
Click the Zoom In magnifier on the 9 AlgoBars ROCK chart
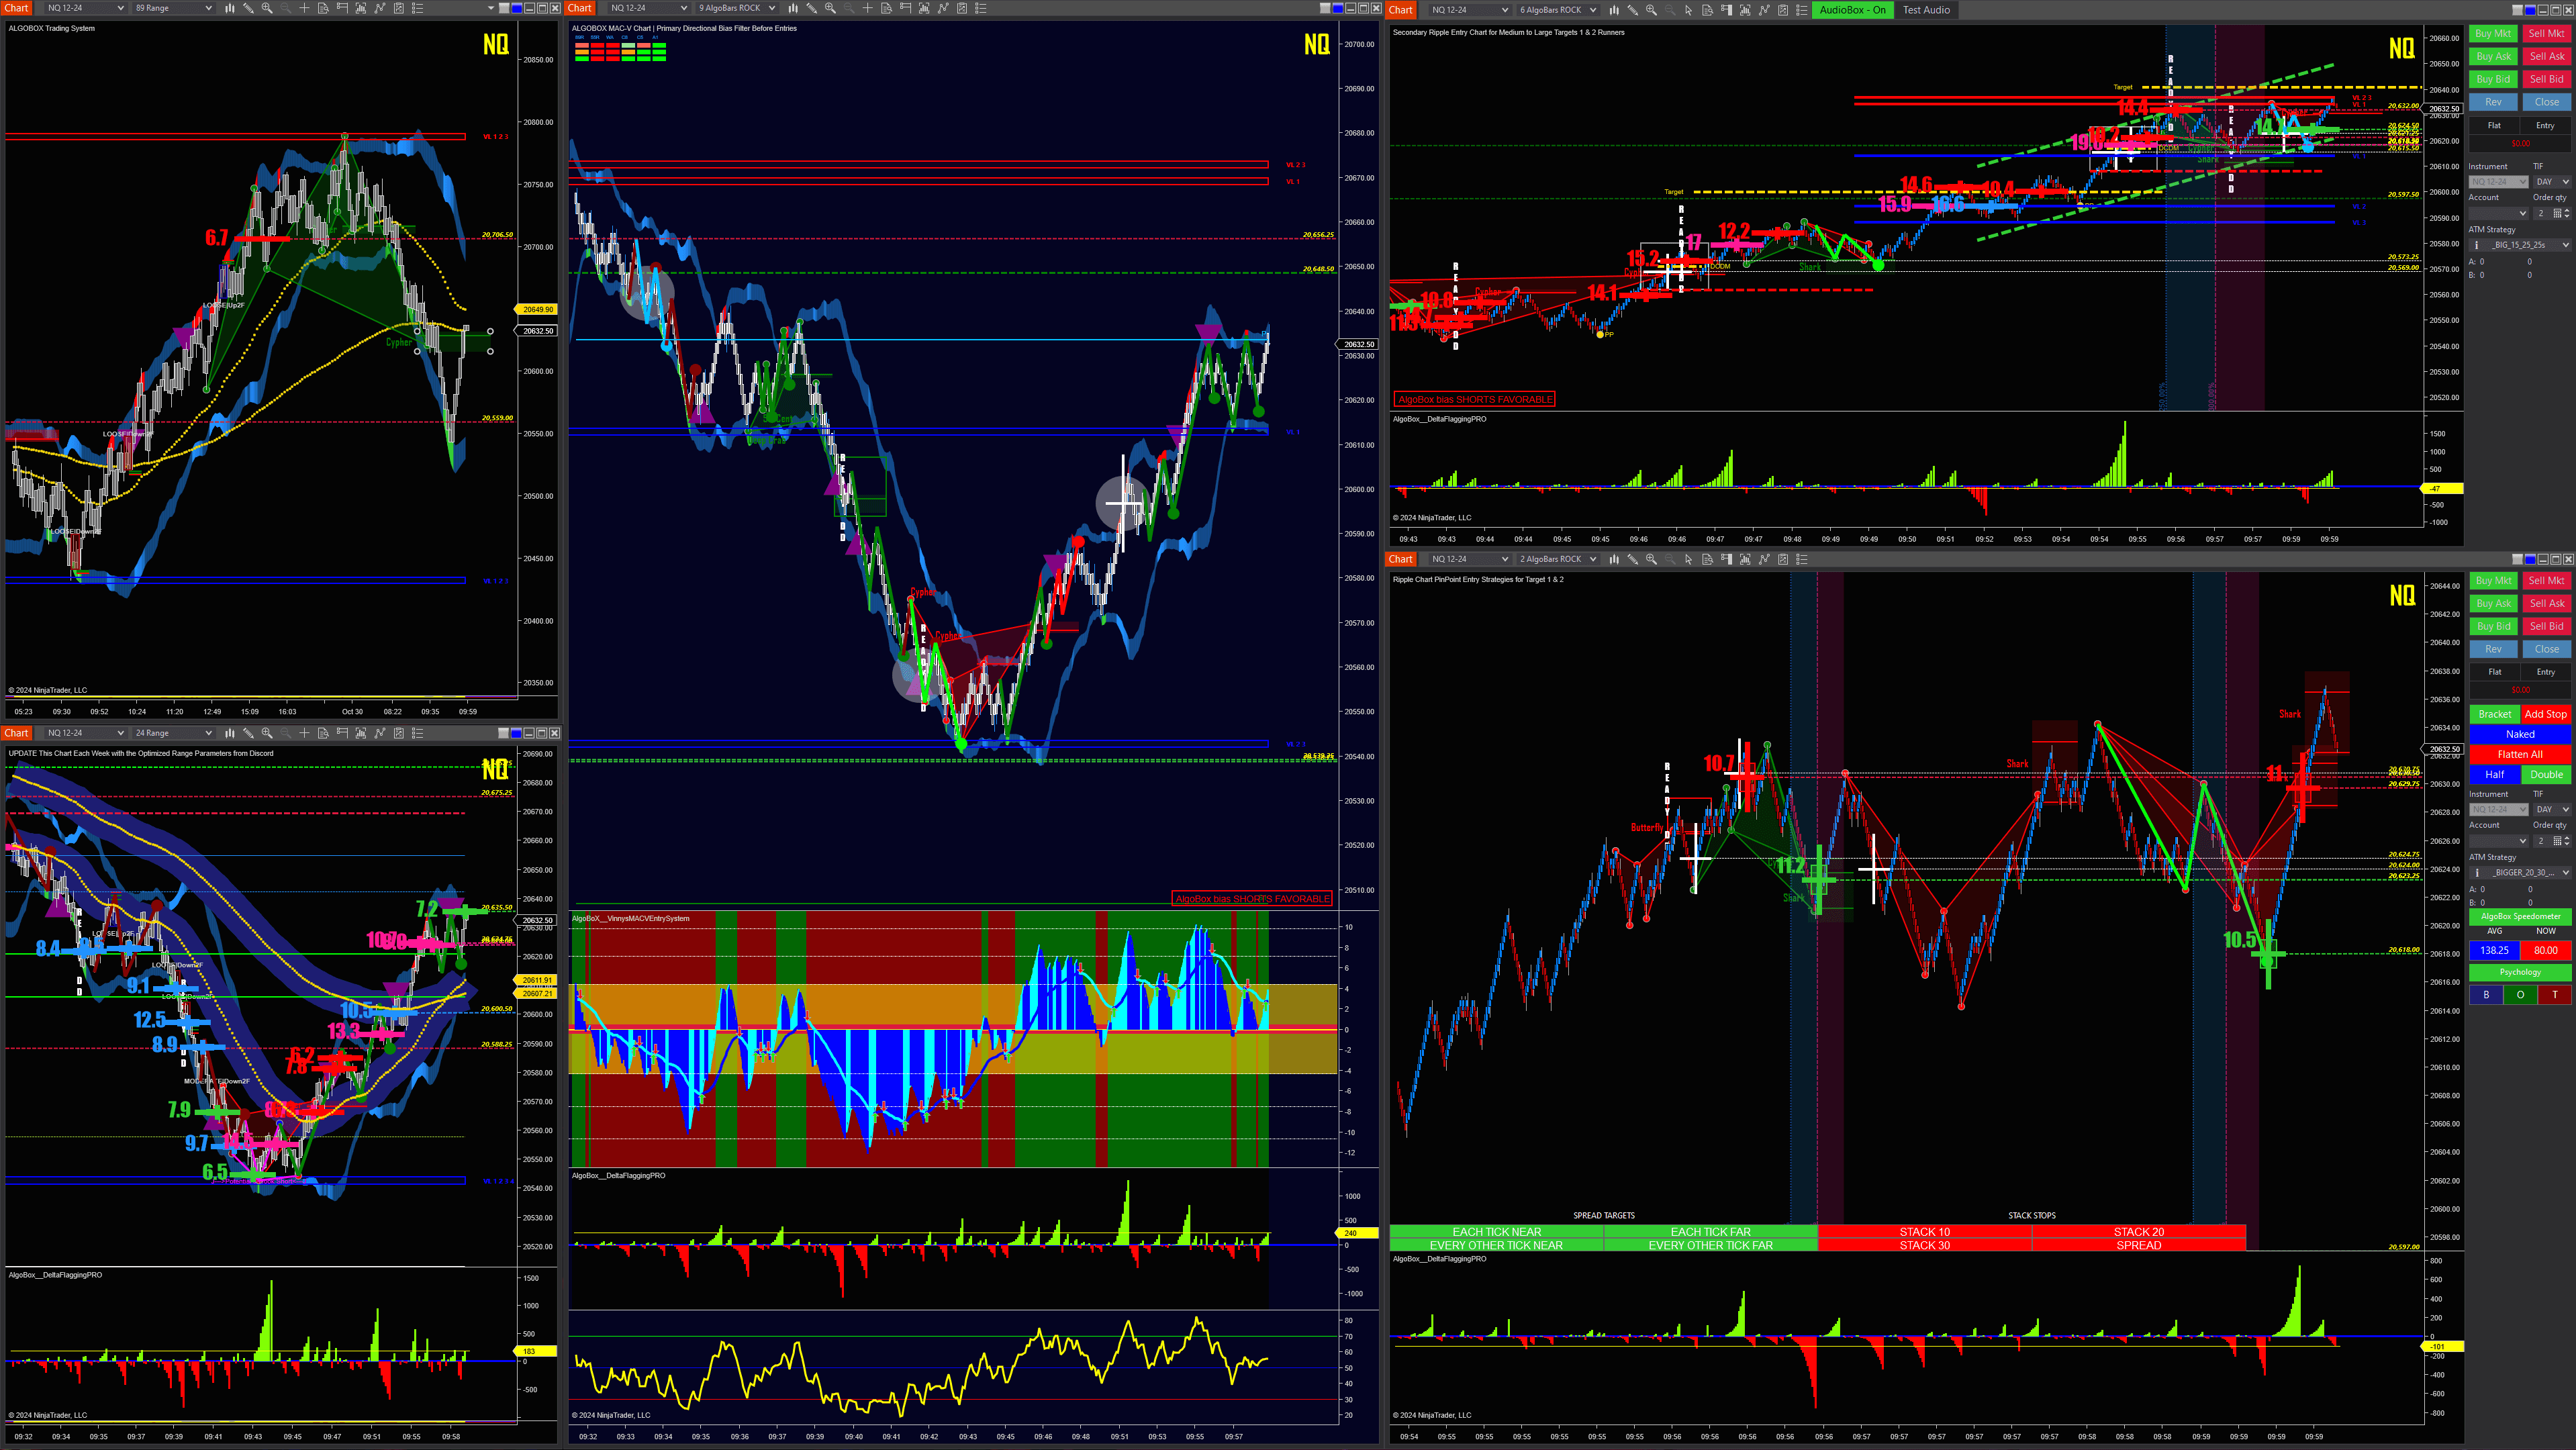tap(829, 8)
